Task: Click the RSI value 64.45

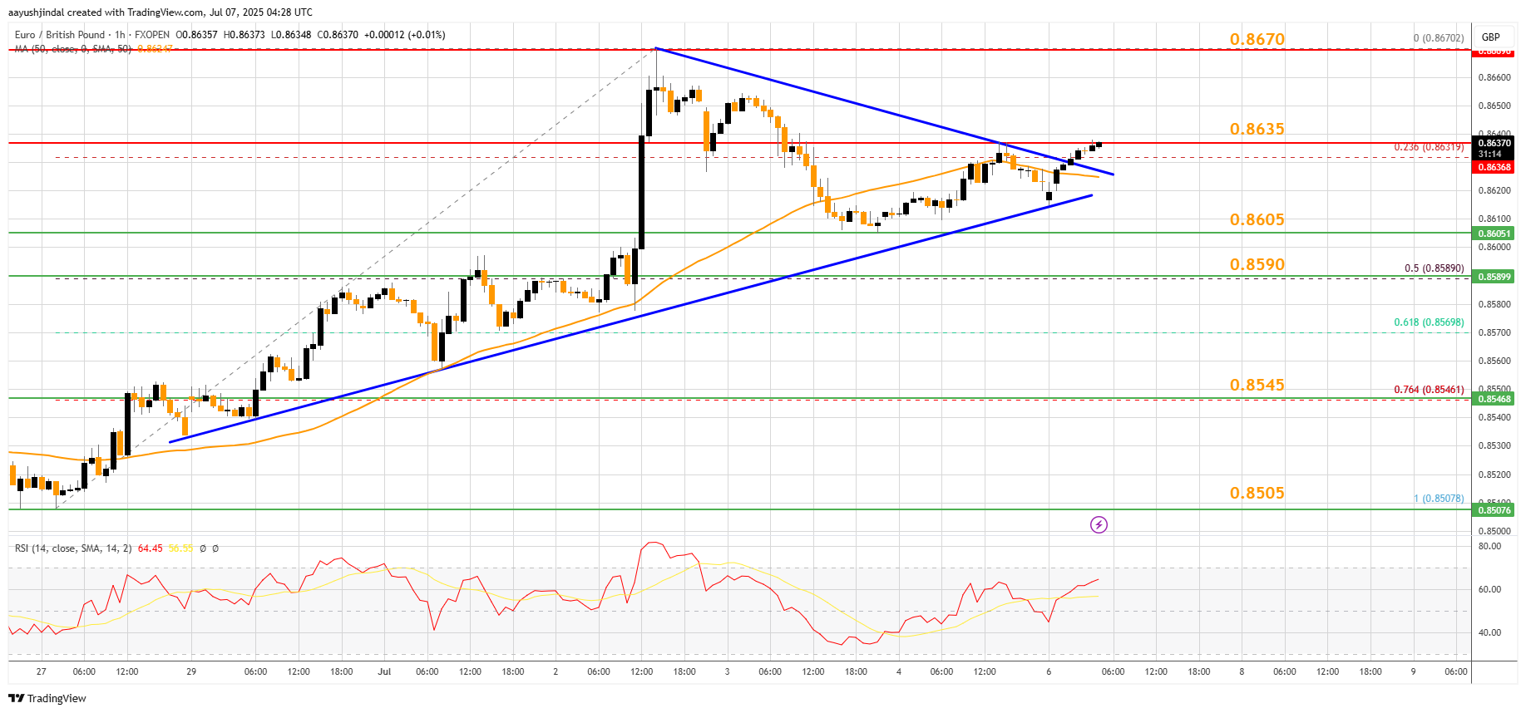Action: tap(151, 548)
